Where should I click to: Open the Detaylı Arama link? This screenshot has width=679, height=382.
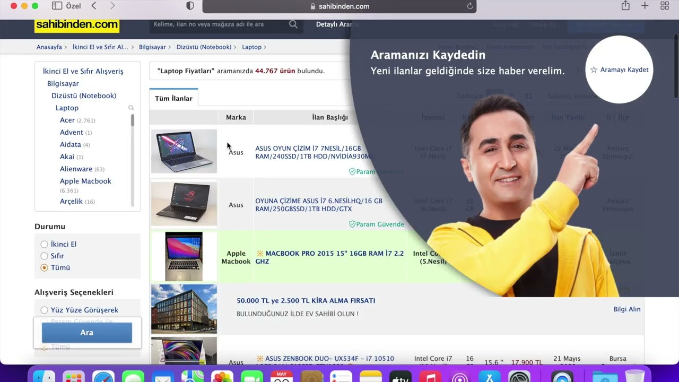click(337, 24)
